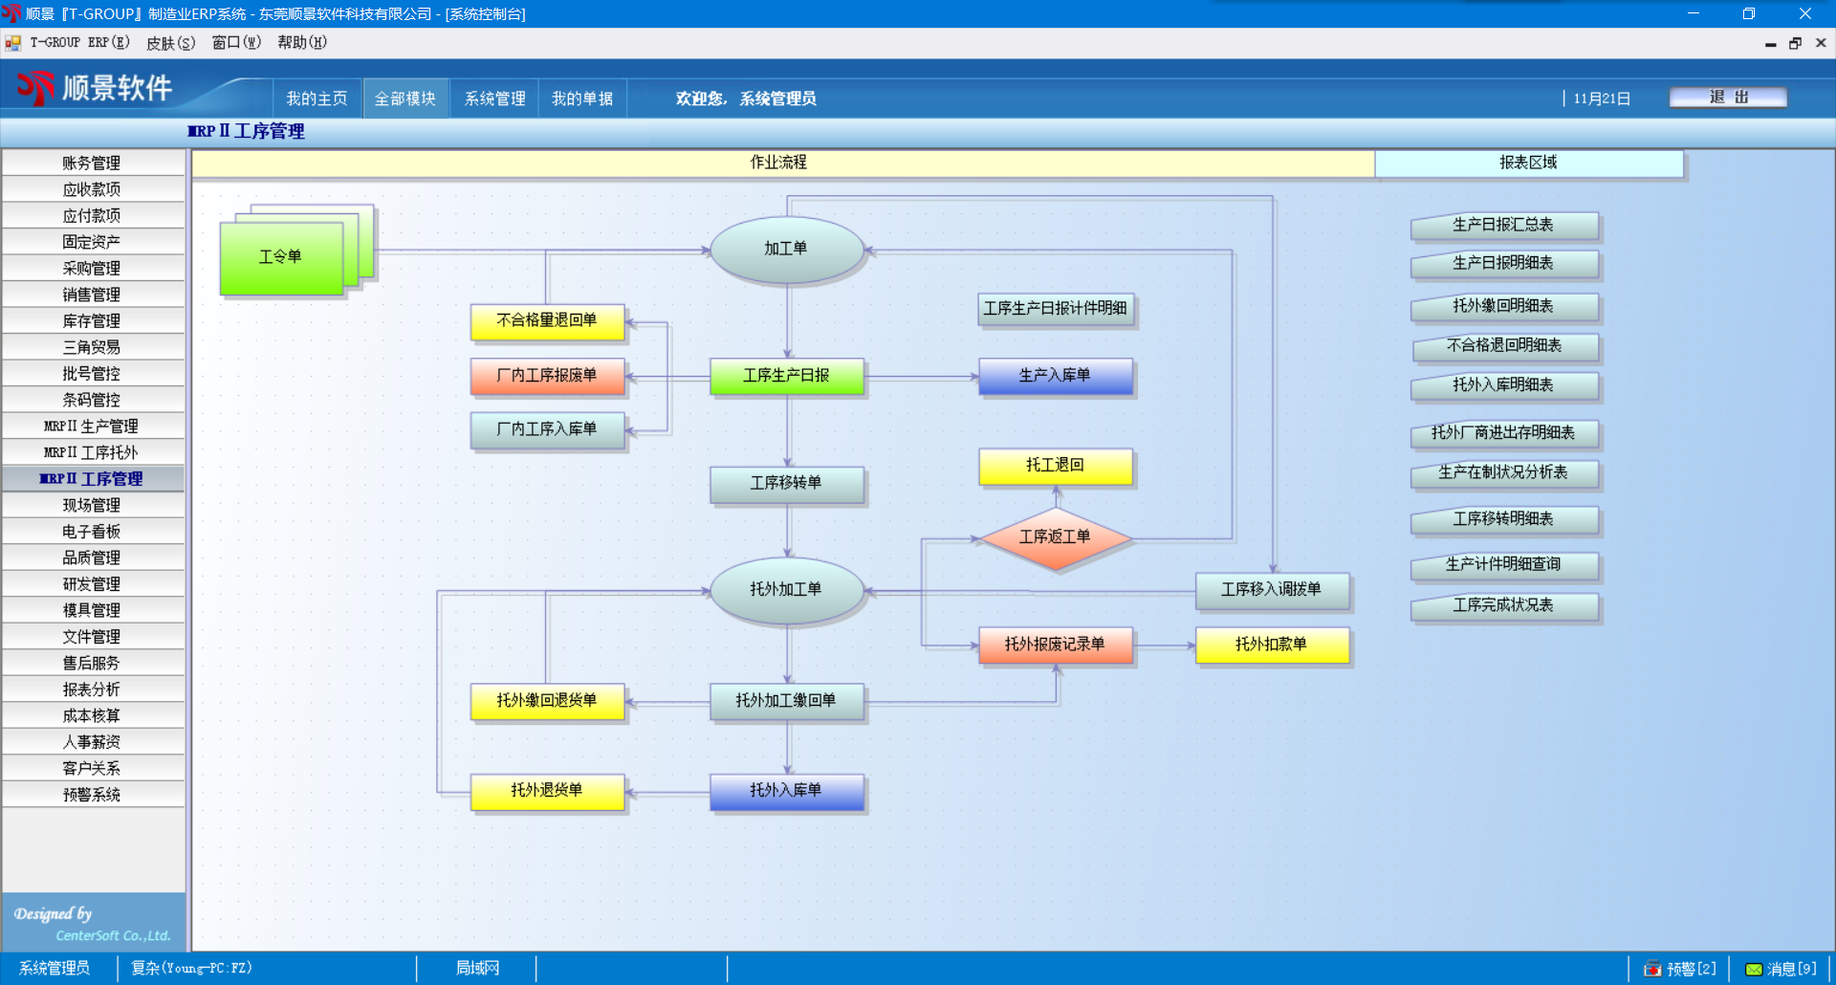This screenshot has height=985, width=1836.
Task: Open the 托外加工单 oval node
Action: click(786, 590)
